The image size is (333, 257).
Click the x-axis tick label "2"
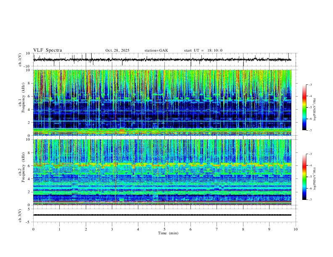(x=86, y=229)
